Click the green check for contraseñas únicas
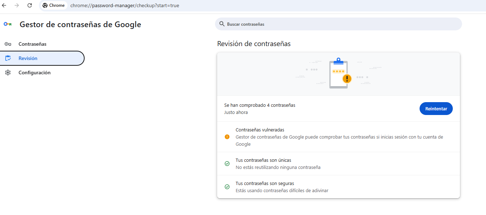Image resolution: width=486 pixels, height=215 pixels. click(227, 164)
